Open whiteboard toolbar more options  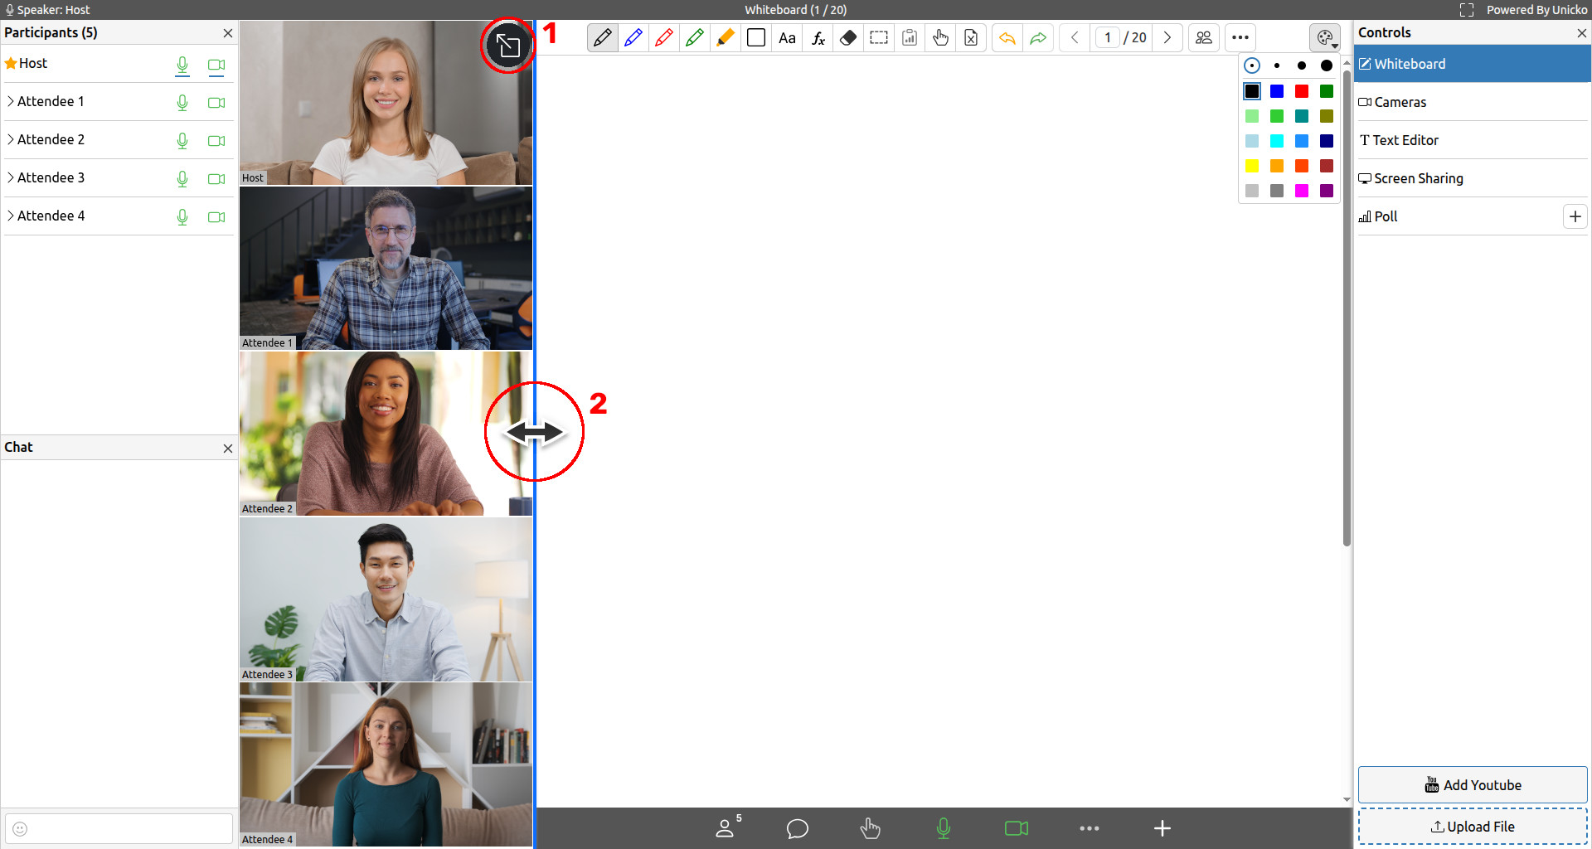1240,37
